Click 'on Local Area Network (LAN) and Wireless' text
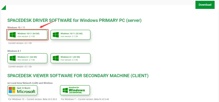The image size is (219, 102). (x=30, y=83)
